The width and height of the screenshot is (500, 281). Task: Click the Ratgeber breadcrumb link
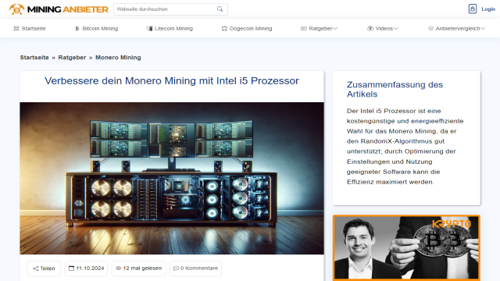click(72, 58)
